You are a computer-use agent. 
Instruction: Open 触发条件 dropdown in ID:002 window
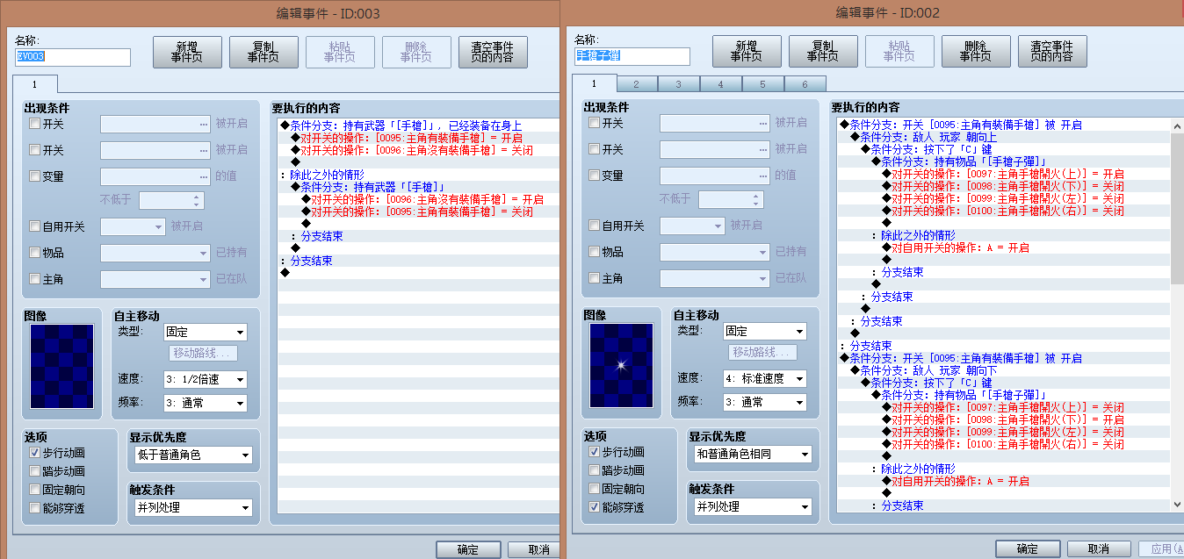[752, 507]
